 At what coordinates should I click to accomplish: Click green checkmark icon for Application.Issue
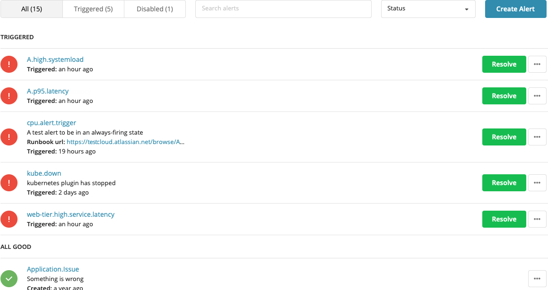pos(9,279)
